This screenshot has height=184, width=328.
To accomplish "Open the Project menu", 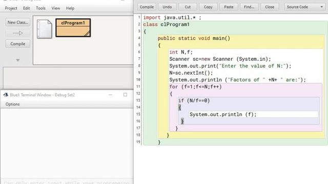I will (11, 8).
